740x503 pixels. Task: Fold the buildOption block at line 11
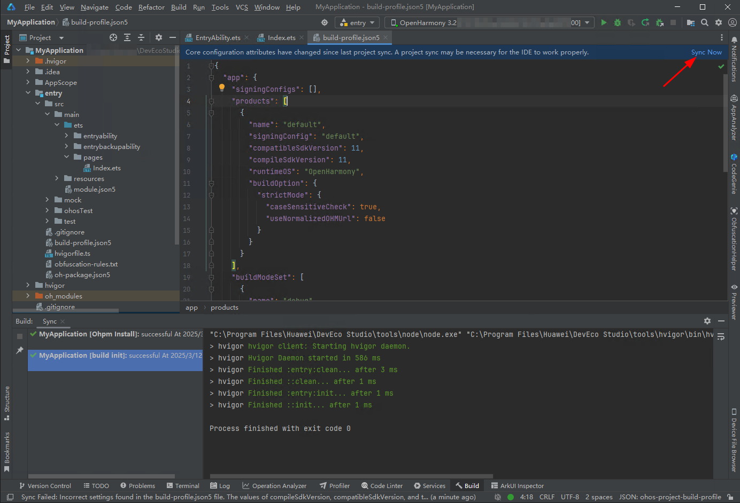[211, 183]
